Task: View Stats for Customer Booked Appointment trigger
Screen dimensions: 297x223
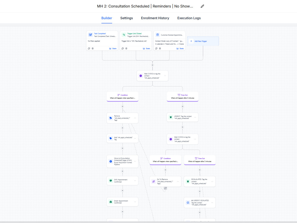Action: click(x=180, y=48)
